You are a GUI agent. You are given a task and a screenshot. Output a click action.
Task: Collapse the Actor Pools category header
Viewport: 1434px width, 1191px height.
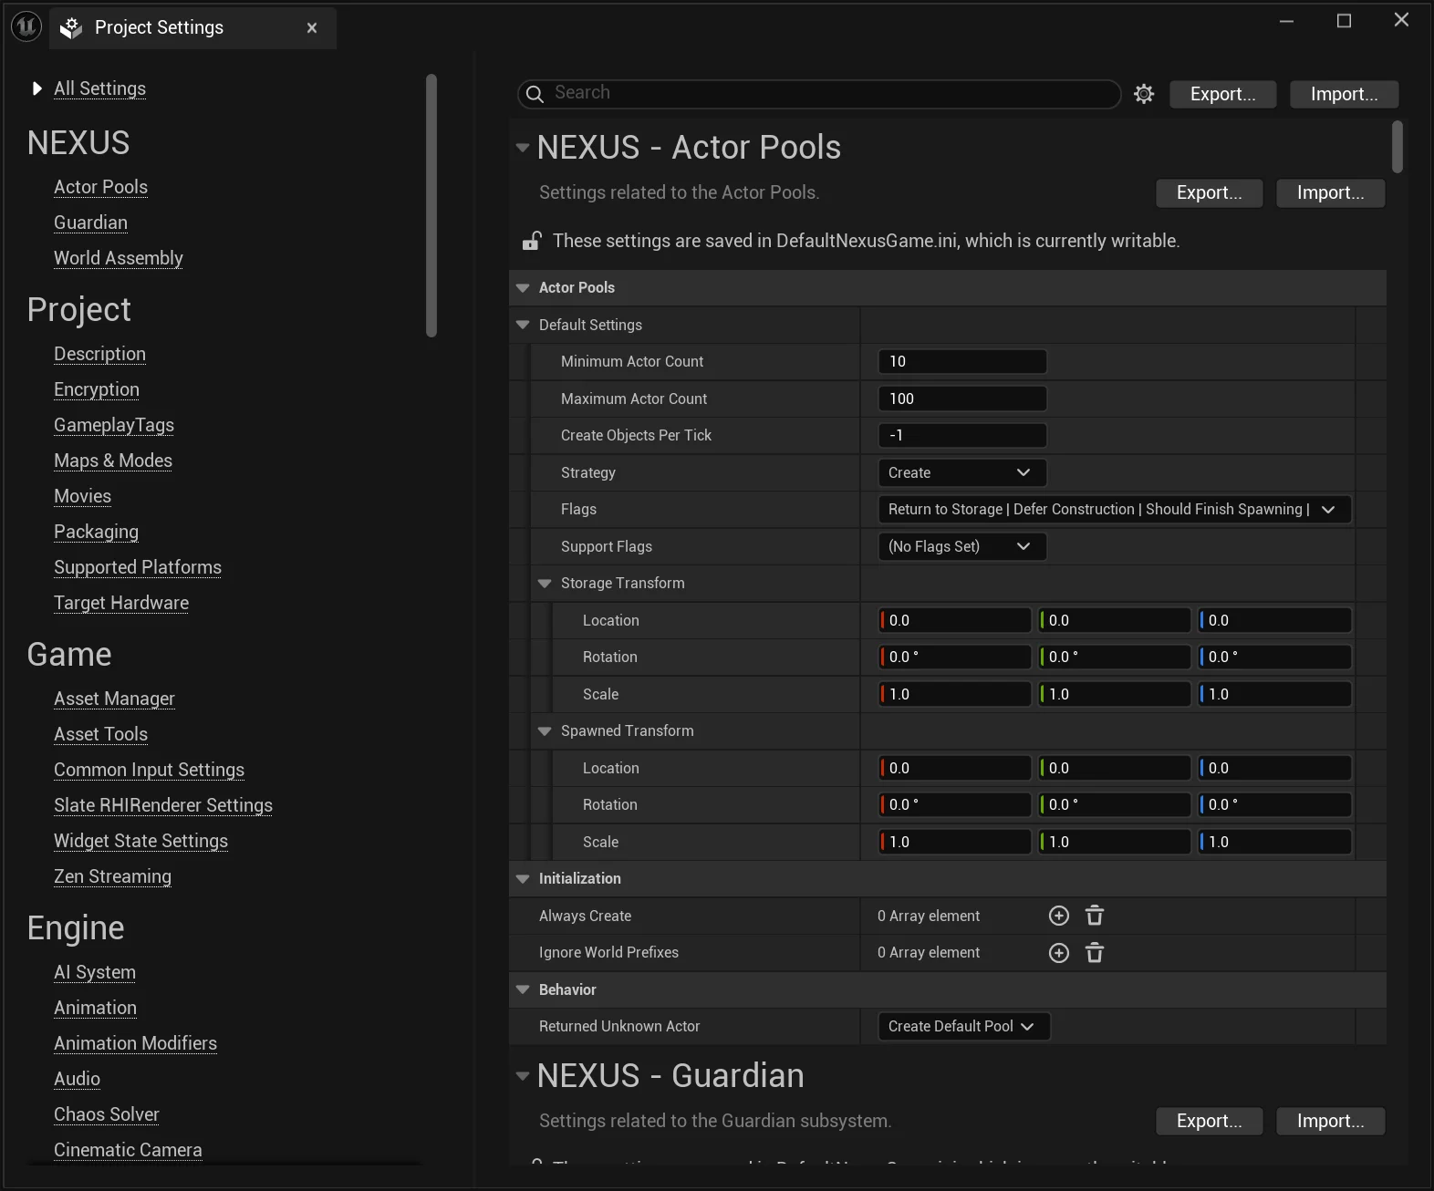pos(523,288)
